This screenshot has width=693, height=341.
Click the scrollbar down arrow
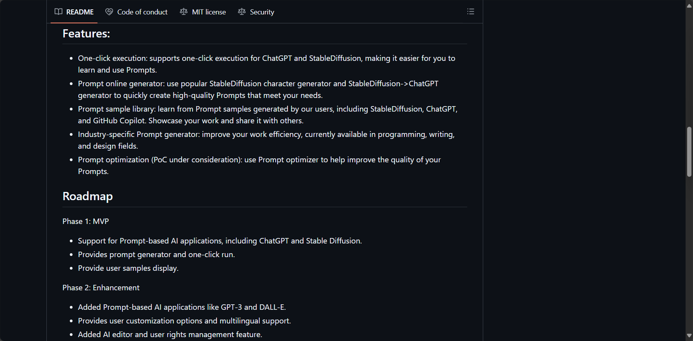(x=689, y=336)
